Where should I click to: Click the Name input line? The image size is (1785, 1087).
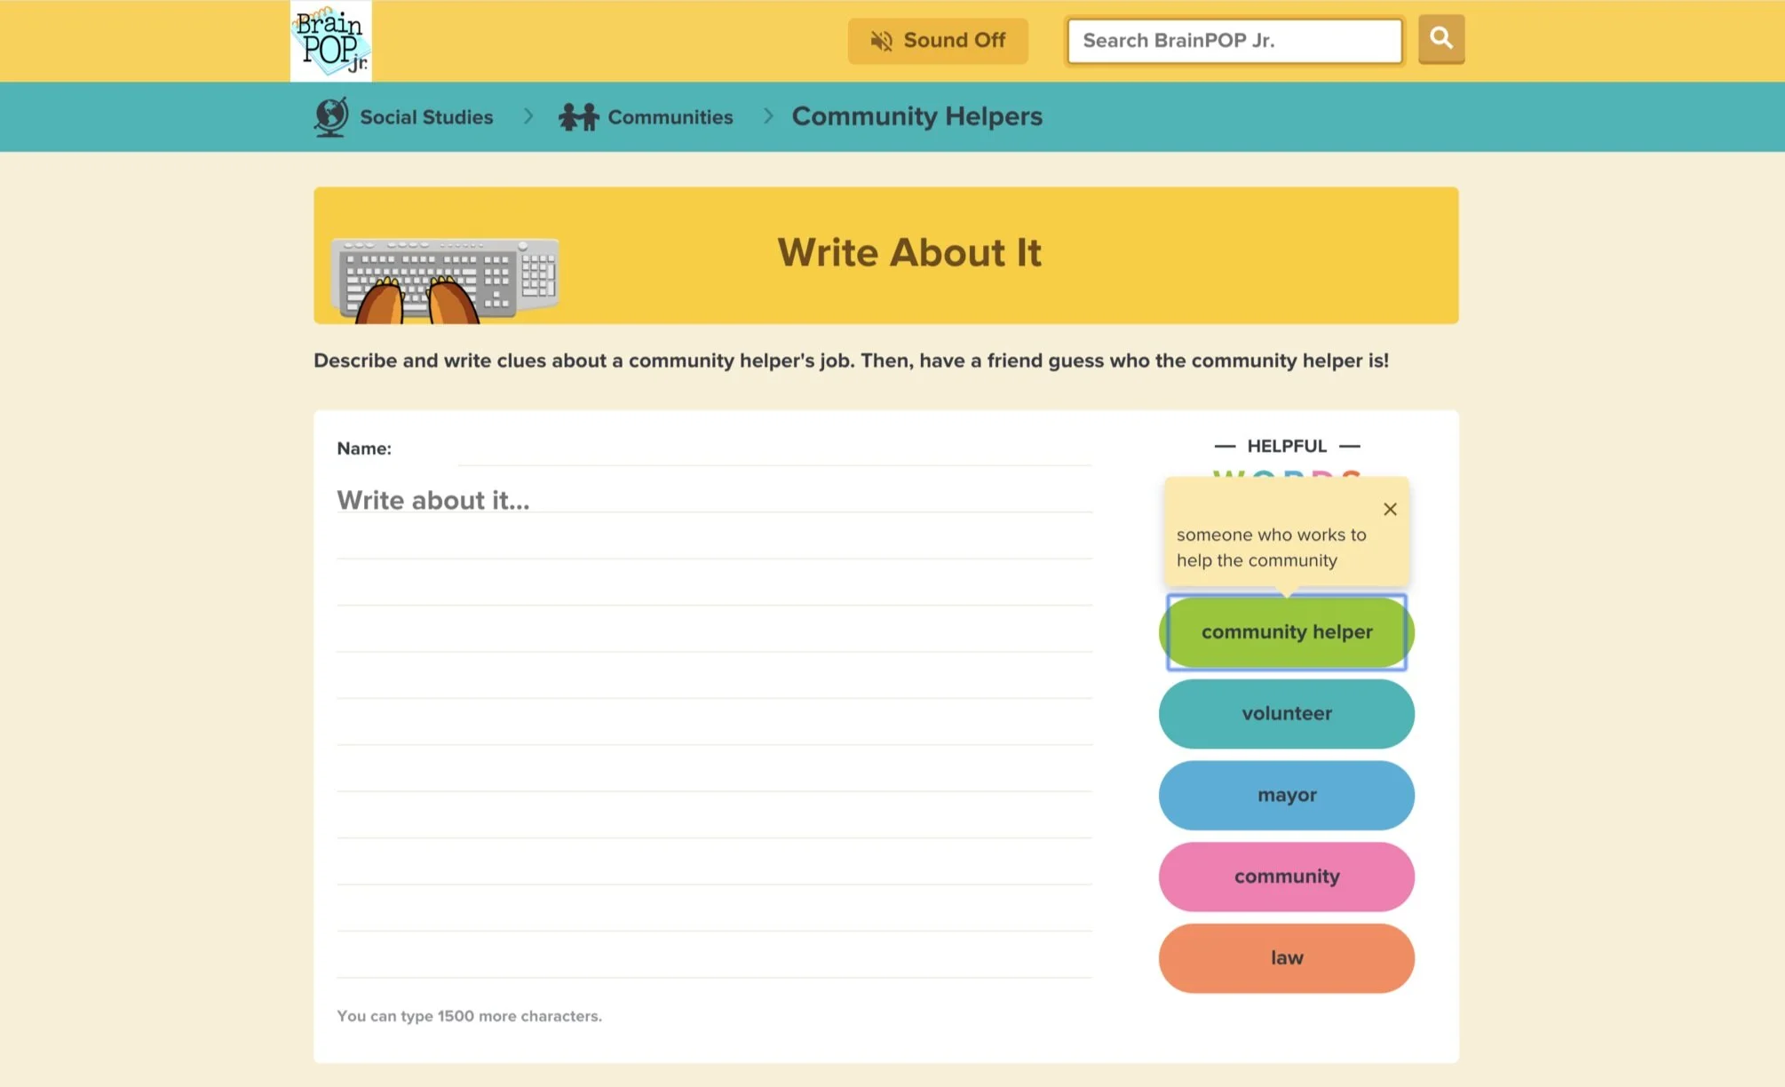773,449
